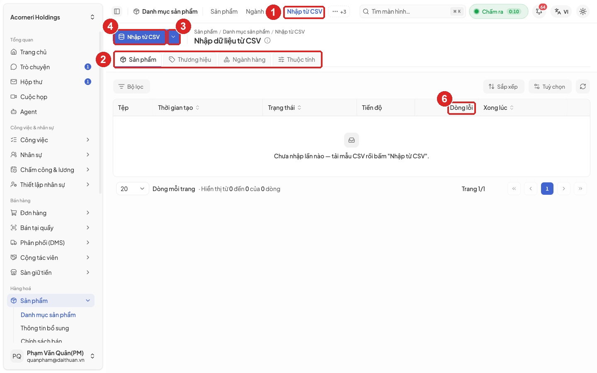
Task: Sort by Thời gian tạo column
Action: [179, 108]
